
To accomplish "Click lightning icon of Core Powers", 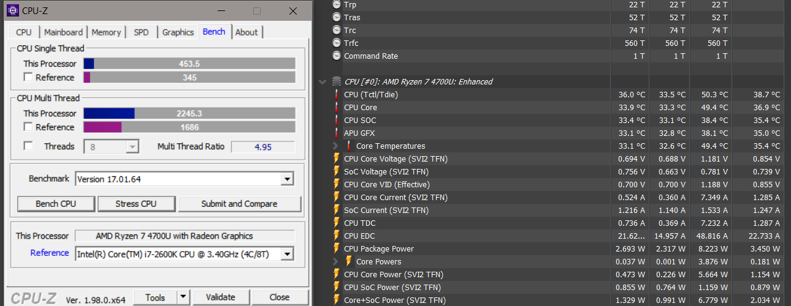I will point(349,261).
